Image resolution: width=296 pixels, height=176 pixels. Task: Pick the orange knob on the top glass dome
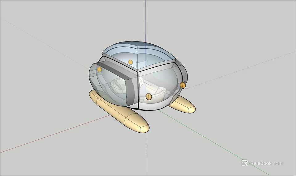pyautogui.click(x=130, y=62)
